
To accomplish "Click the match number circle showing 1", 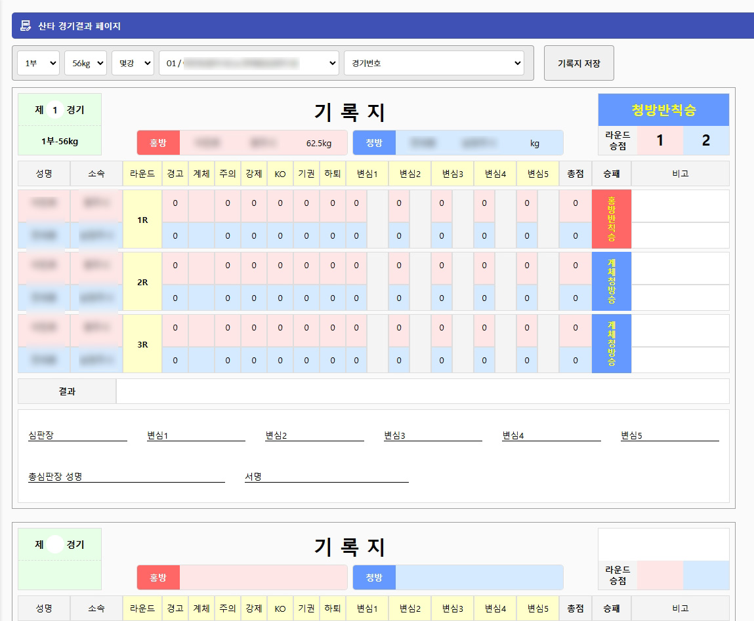I will click(56, 110).
